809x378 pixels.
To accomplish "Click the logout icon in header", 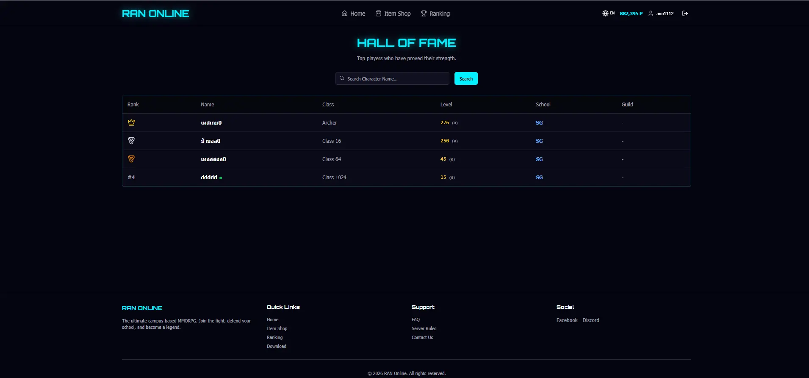I will pyautogui.click(x=685, y=14).
